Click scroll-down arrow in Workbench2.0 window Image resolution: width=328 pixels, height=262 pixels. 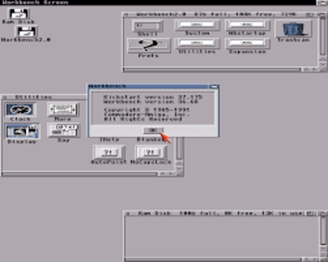(x=323, y=64)
